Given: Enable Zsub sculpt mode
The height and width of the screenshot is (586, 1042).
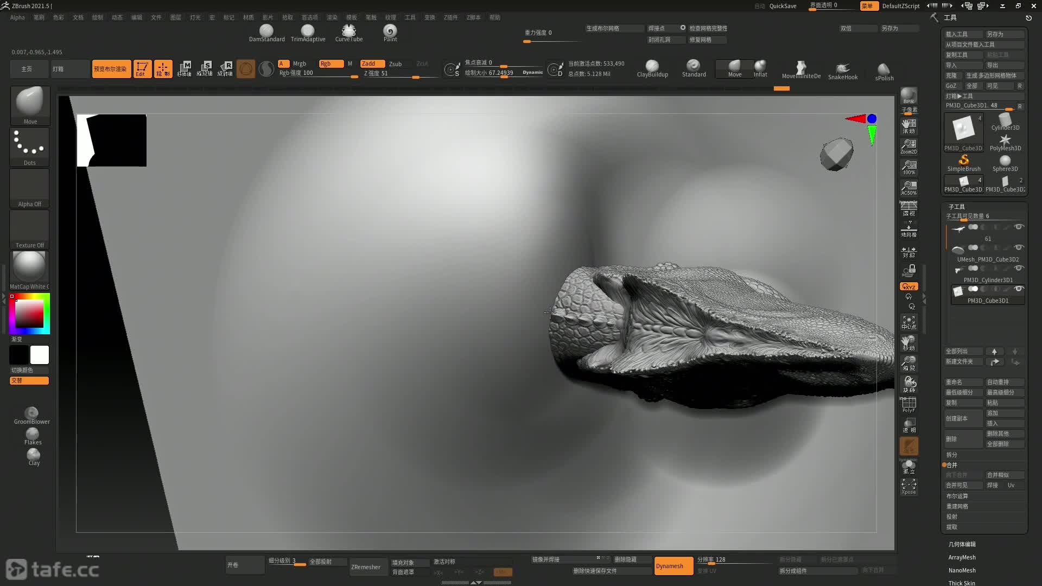Looking at the screenshot, I should click(x=396, y=63).
